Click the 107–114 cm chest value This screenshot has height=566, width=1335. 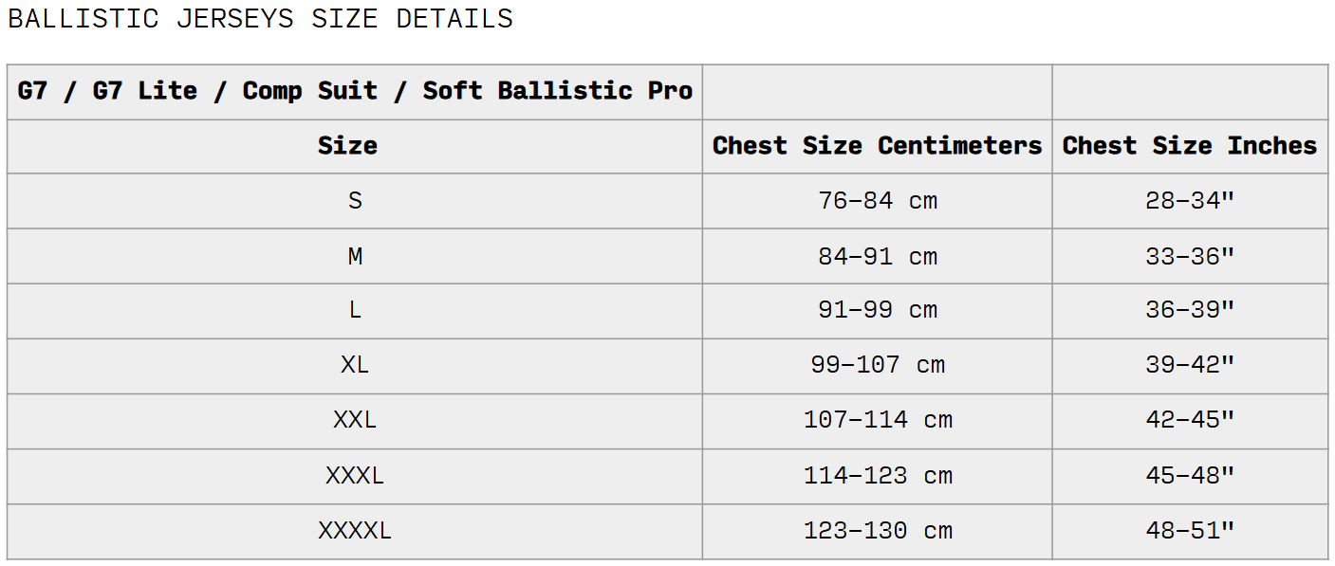[878, 421]
